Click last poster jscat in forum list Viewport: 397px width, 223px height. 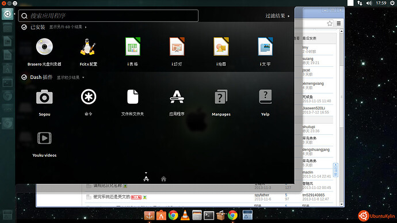306,70
